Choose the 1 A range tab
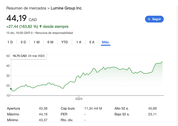 tap(79, 42)
